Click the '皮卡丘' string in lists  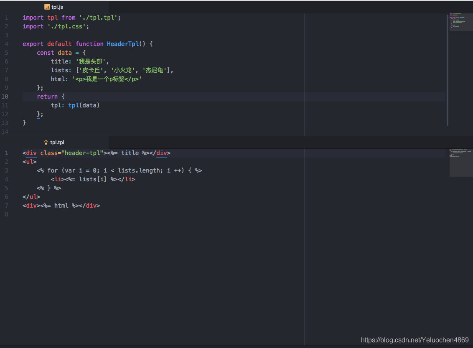tap(91, 70)
